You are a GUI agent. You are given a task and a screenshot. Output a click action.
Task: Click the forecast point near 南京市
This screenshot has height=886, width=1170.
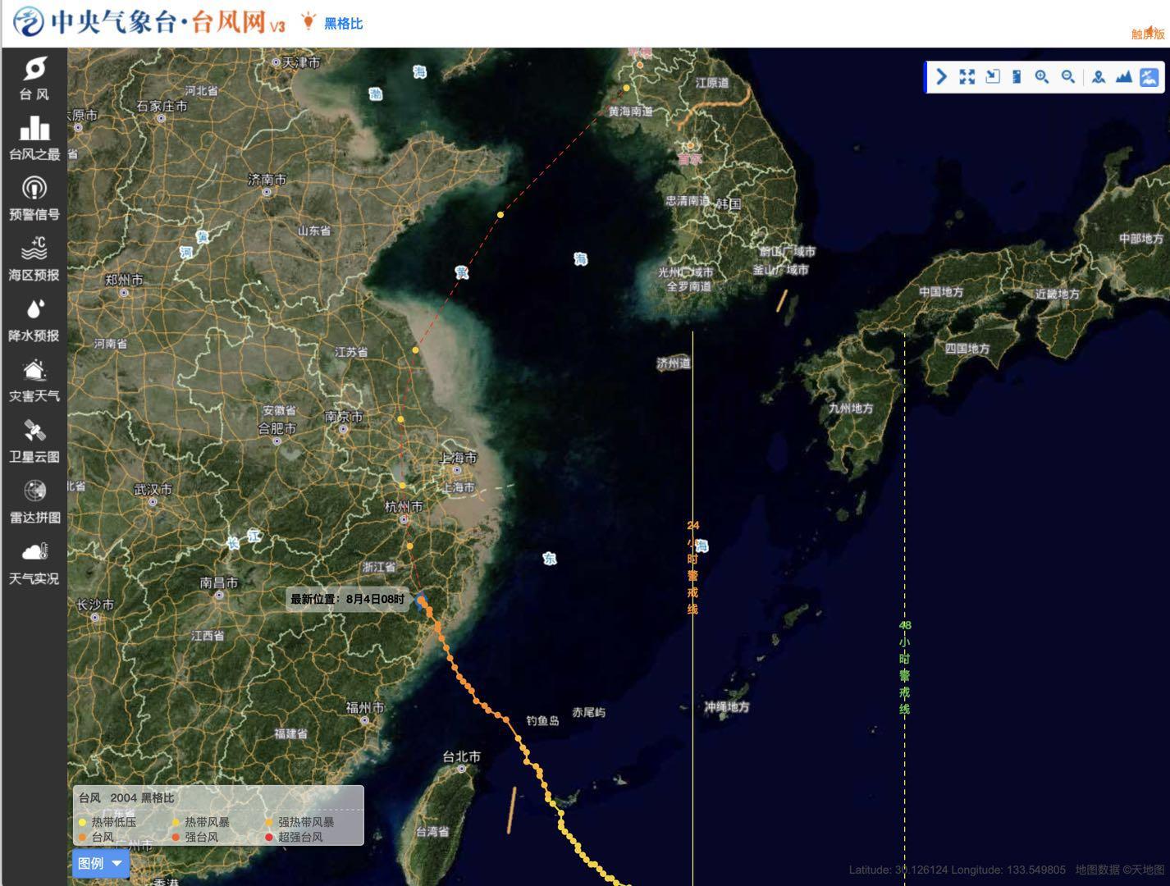pos(401,419)
